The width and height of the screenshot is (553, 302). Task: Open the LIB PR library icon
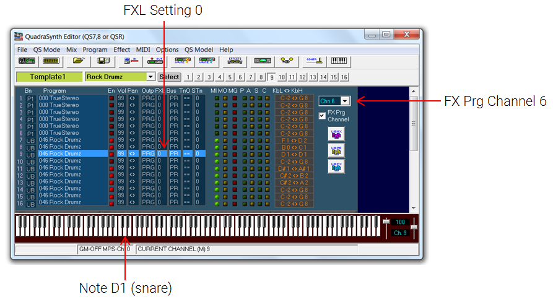tap(336, 150)
